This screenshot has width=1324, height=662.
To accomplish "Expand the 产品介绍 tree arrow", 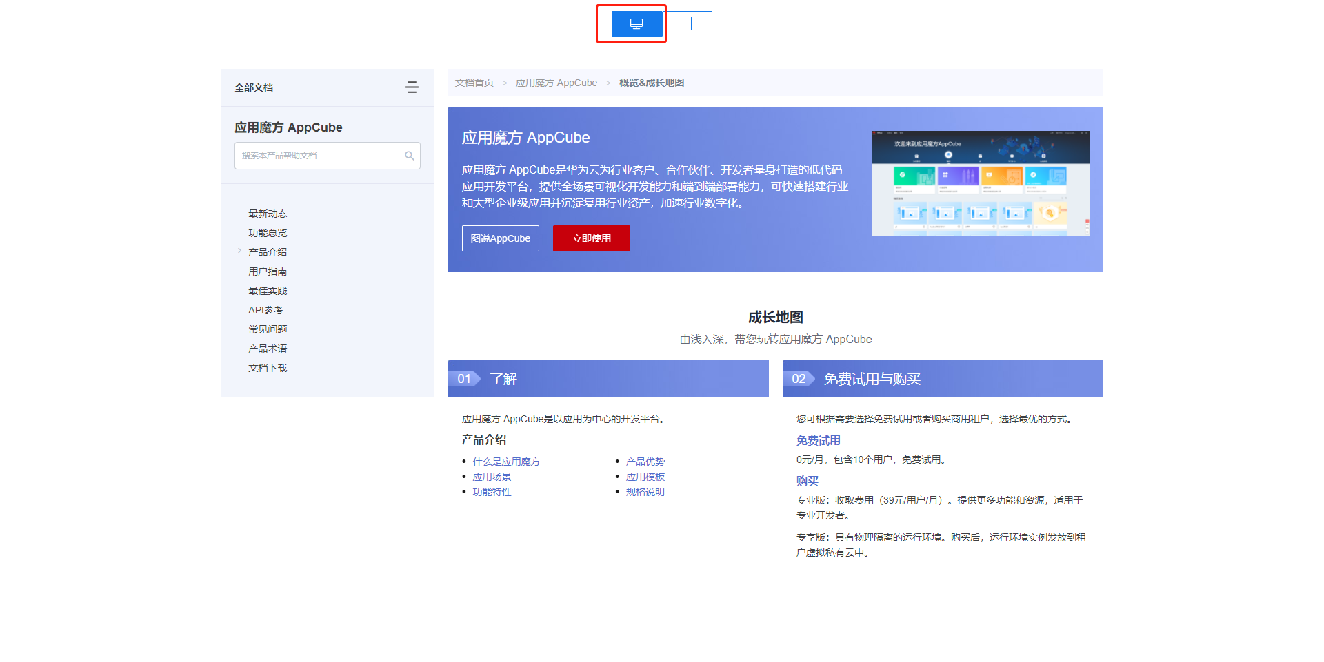I will click(x=239, y=251).
